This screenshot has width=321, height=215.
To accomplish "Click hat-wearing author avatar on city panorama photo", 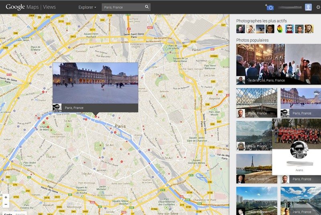I will click(x=240, y=146).
